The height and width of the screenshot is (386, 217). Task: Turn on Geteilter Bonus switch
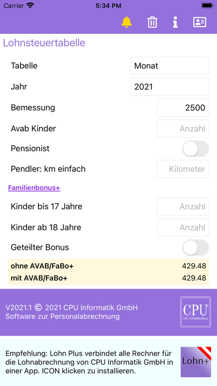coord(195,247)
